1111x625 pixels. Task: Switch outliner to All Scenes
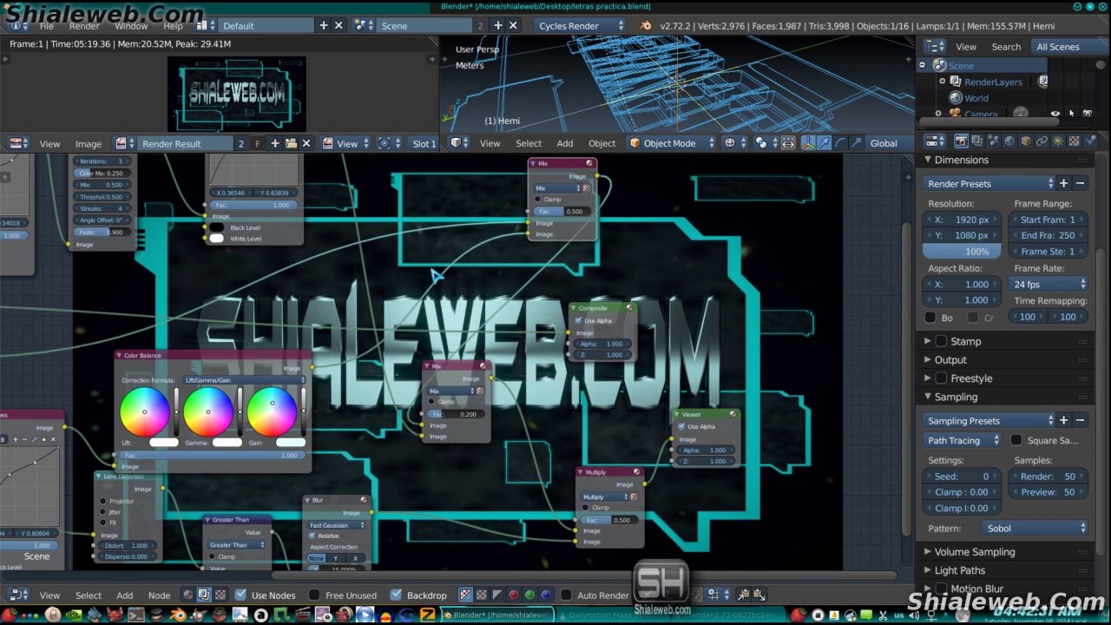1058,46
